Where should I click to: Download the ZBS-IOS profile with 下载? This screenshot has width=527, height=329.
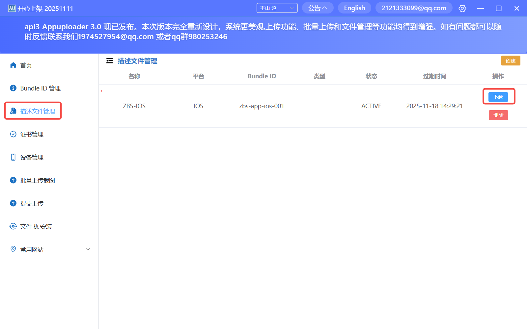(498, 97)
